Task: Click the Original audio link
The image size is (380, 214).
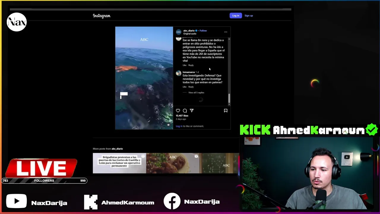Action: [x=190, y=34]
